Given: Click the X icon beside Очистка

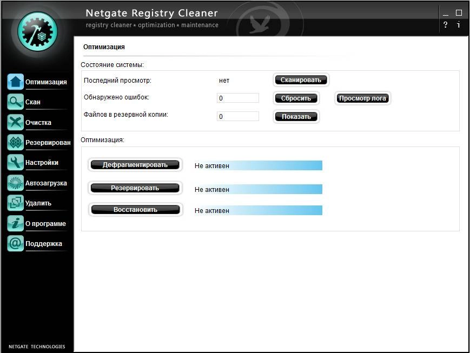Looking at the screenshot, I should click(x=15, y=122).
